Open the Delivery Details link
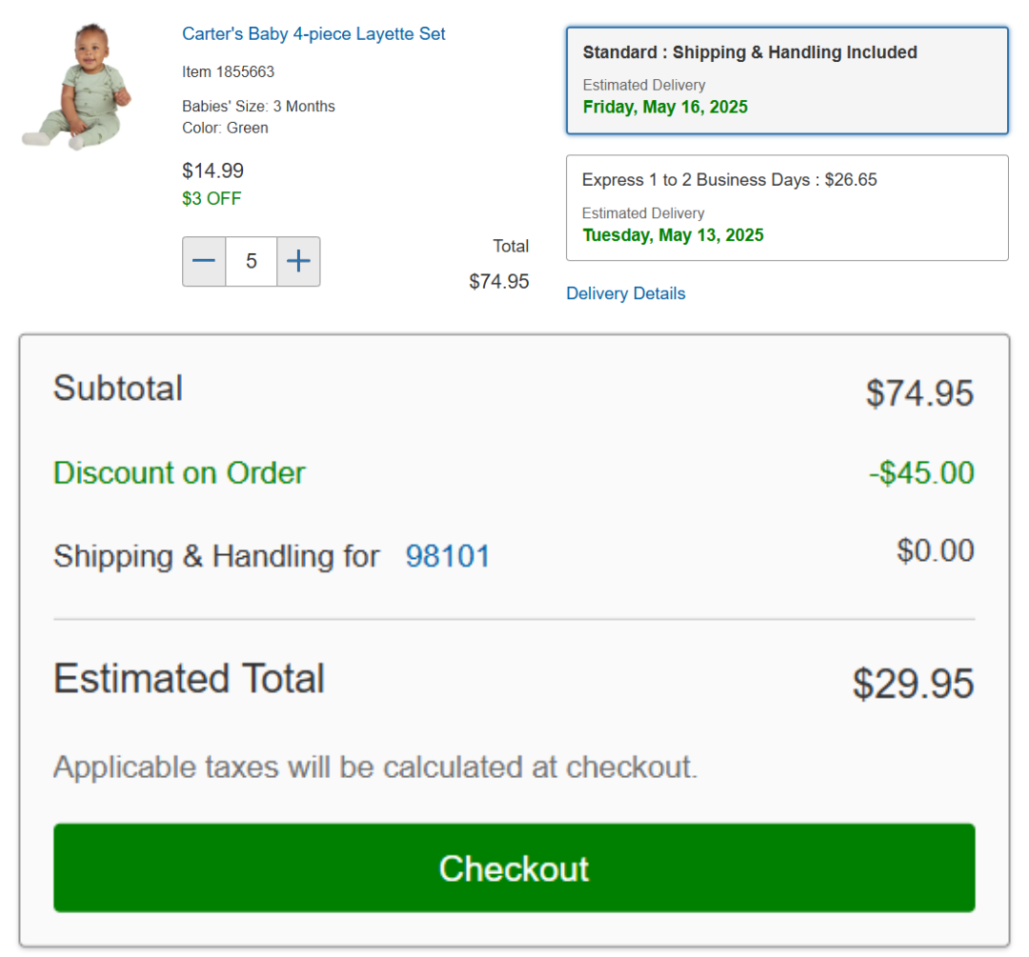The image size is (1029, 957). point(625,293)
